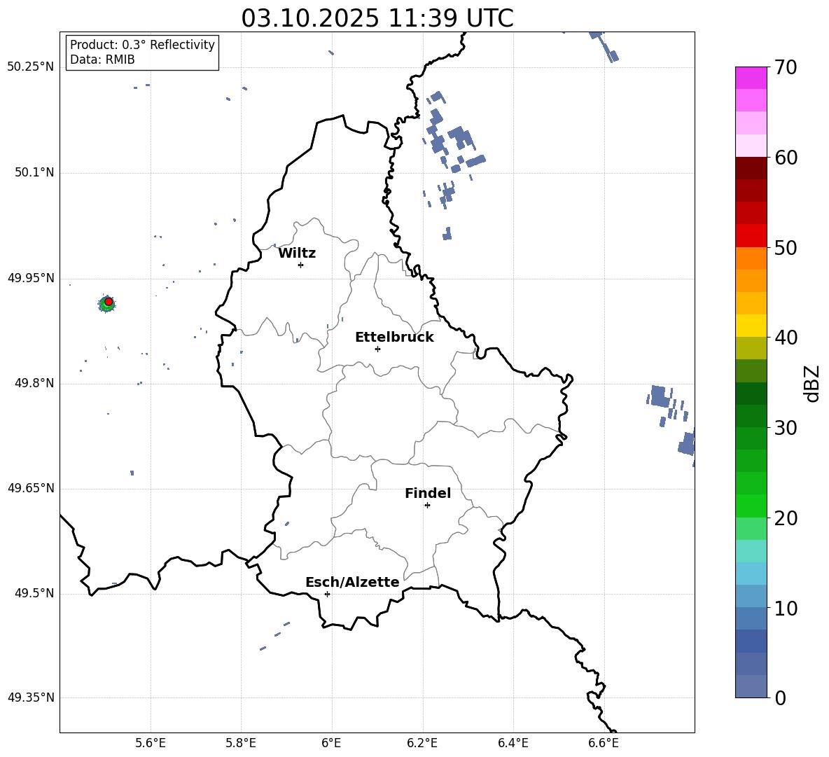The image size is (829, 757).
Task: Click the cross marker below Findel
Action: pyautogui.click(x=427, y=506)
